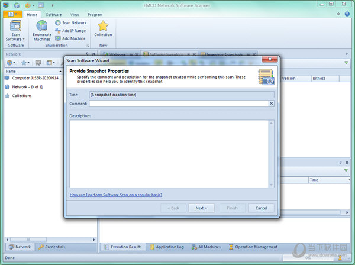The image size is (355, 265).
Task: Close the lower results panel
Action: tap(347, 163)
